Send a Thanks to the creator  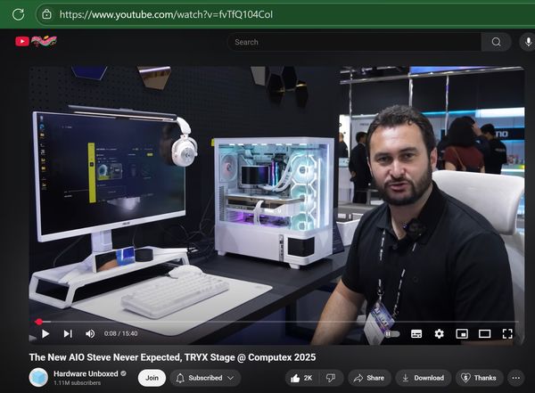(479, 378)
